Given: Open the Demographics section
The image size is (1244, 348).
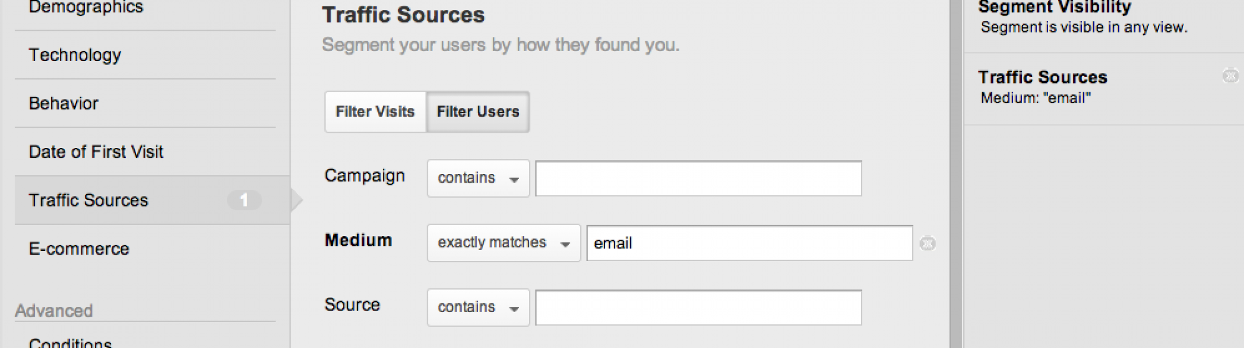Looking at the screenshot, I should pos(86,8).
